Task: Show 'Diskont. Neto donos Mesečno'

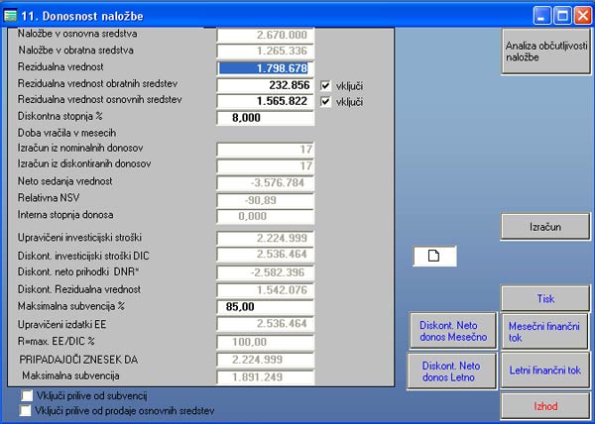Action: click(x=450, y=330)
